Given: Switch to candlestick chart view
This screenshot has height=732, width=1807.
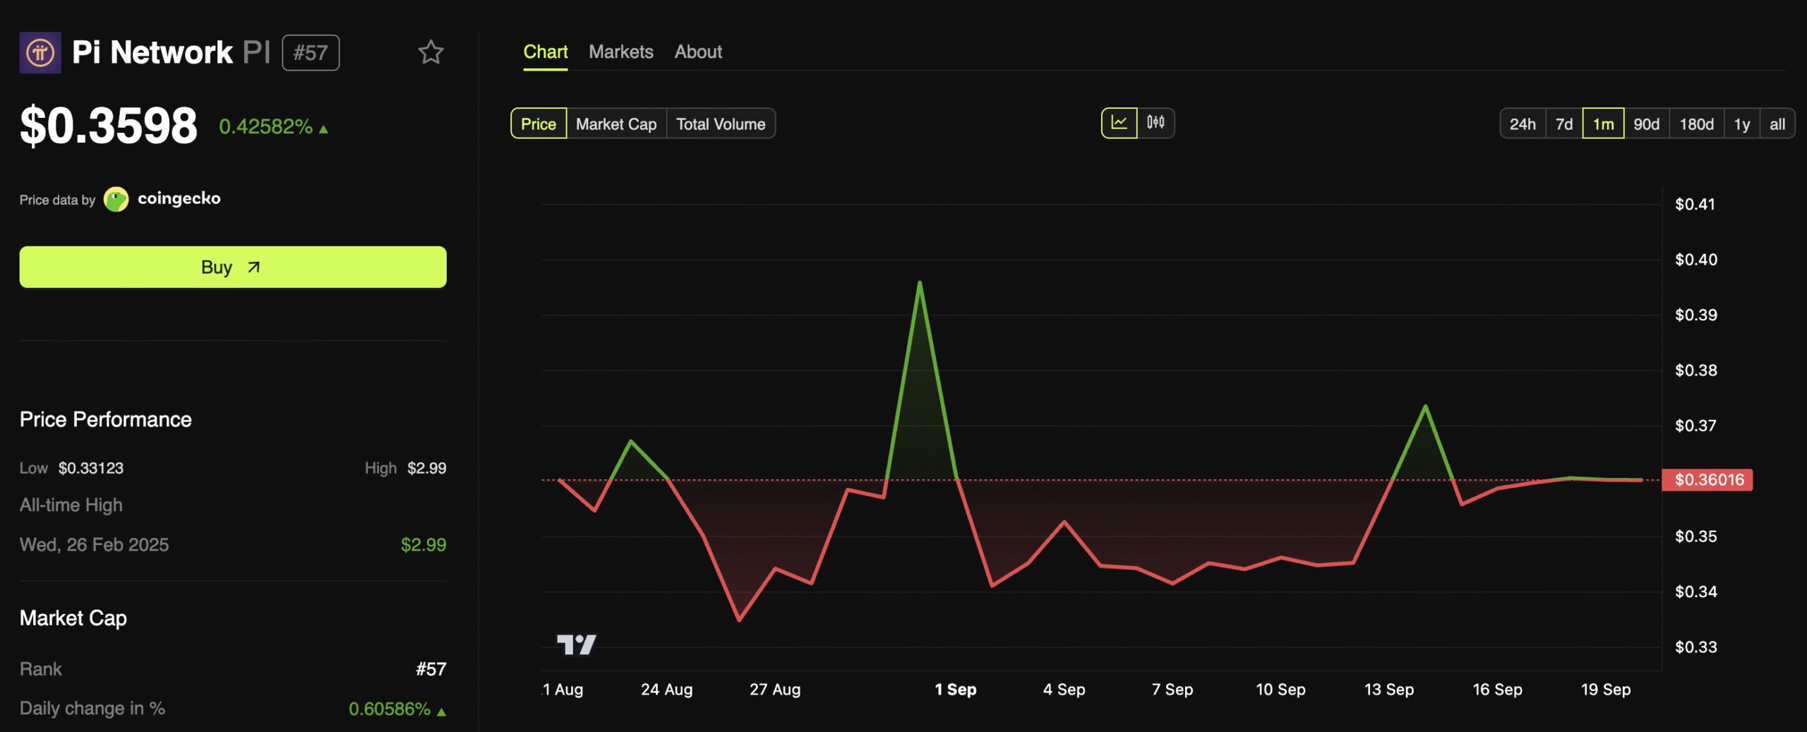Looking at the screenshot, I should [1155, 123].
